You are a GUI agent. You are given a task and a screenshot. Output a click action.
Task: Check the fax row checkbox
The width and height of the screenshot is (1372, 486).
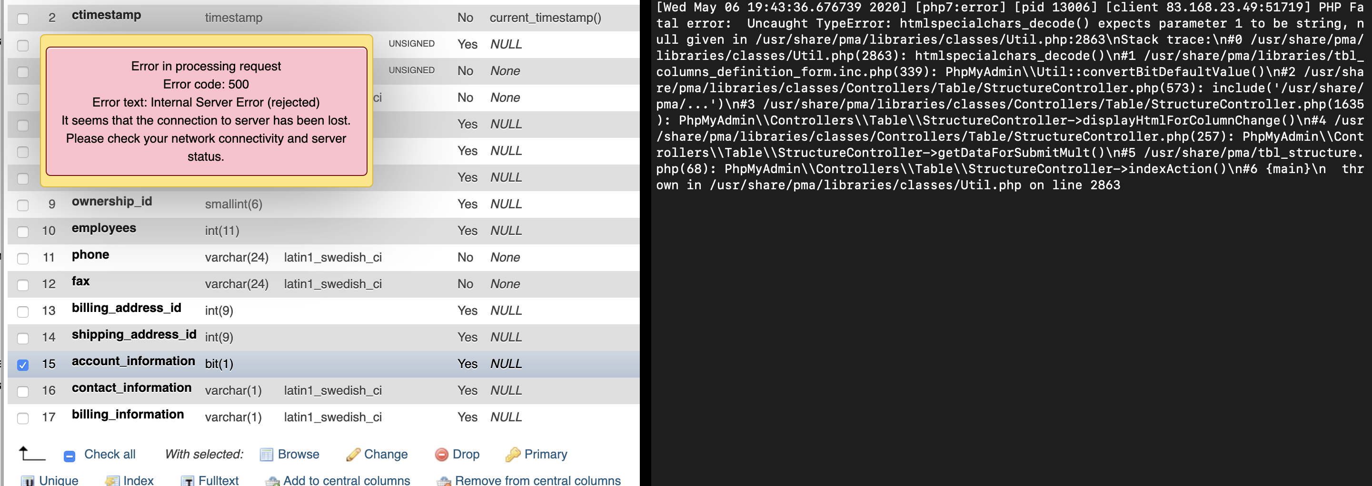coord(23,285)
